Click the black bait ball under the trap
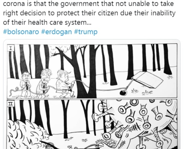The width and height of the screenshot is (184, 149). (x=123, y=93)
